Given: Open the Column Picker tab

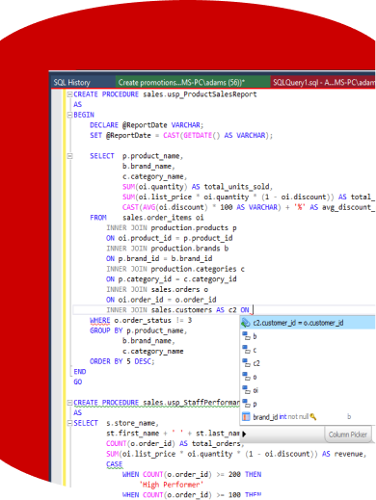Looking at the screenshot, I should coord(348,434).
